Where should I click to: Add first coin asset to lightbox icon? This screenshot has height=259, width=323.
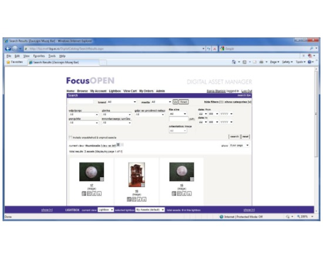coord(84,194)
